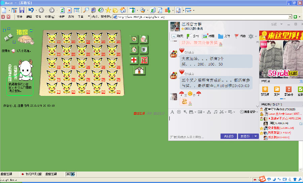
Task: Click the settings gear icon in group chat
Action: click(x=251, y=36)
